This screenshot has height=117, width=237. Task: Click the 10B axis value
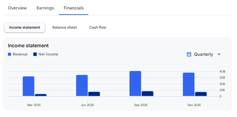222,90
